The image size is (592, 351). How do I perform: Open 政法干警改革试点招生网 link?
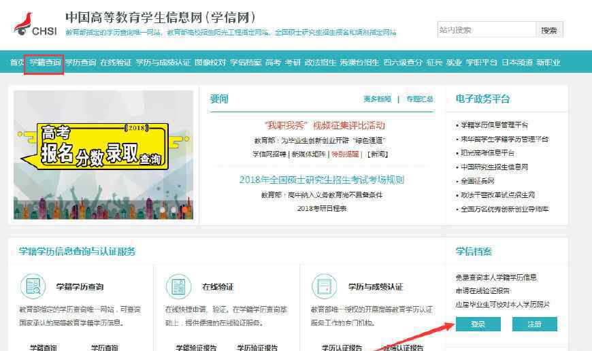pos(497,195)
